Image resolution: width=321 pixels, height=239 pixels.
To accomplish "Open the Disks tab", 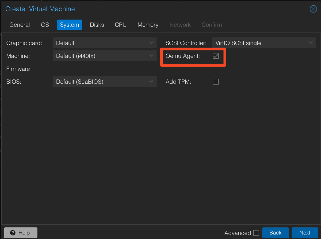I will pos(97,25).
